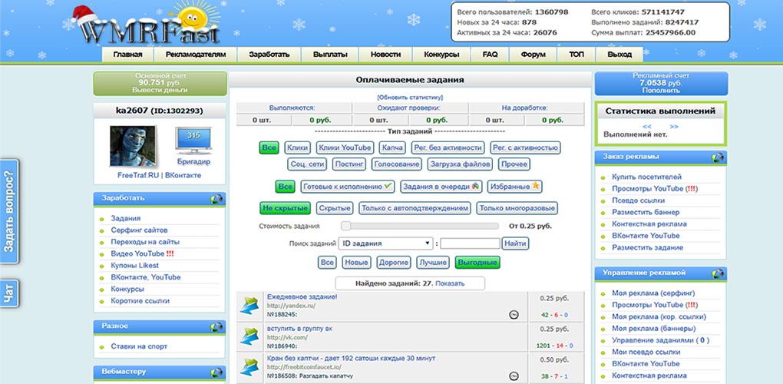Open the FAQ menu item
The width and height of the screenshot is (783, 384).
pyautogui.click(x=490, y=55)
